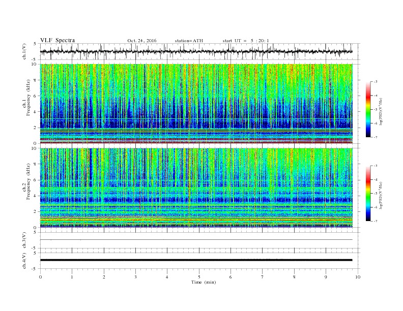The width and height of the screenshot is (403, 311).
Task: Click the ch.1 spectrogram panel
Action: 196,104
